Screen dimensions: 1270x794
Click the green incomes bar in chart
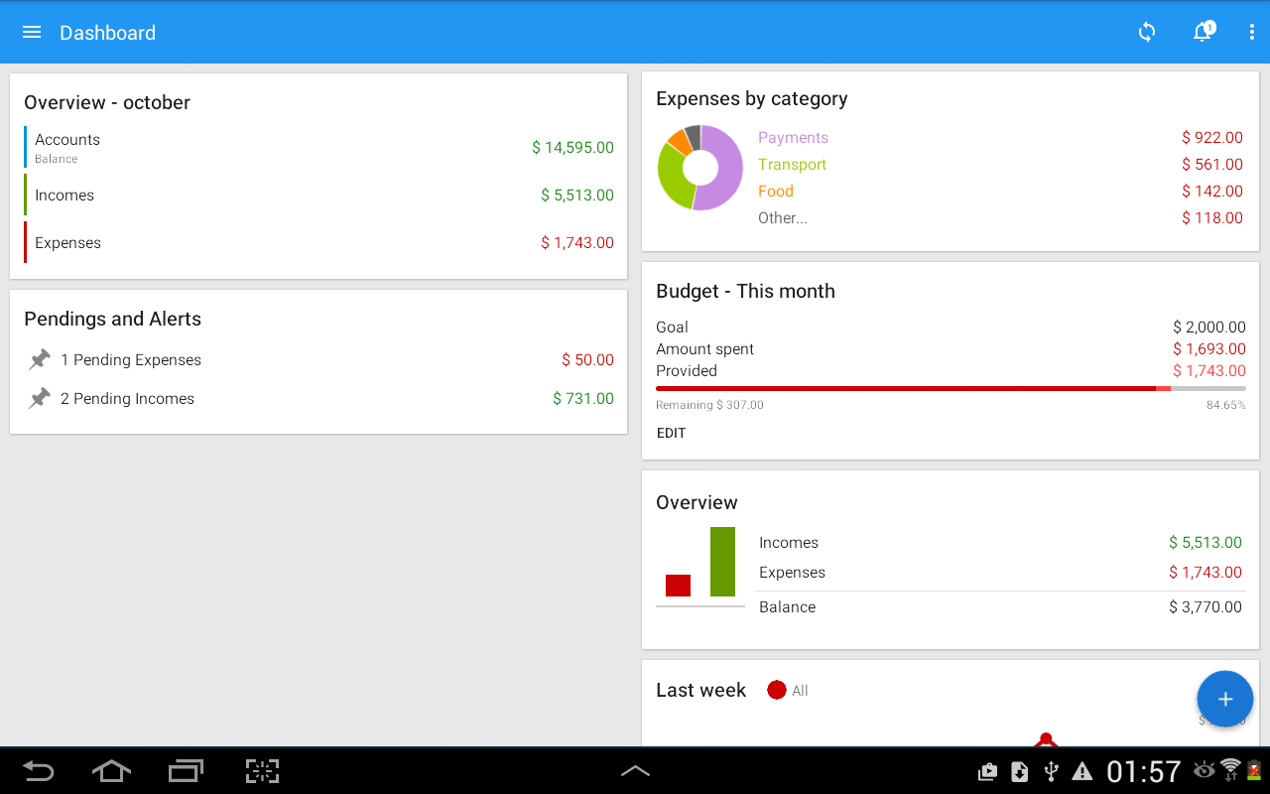722,562
